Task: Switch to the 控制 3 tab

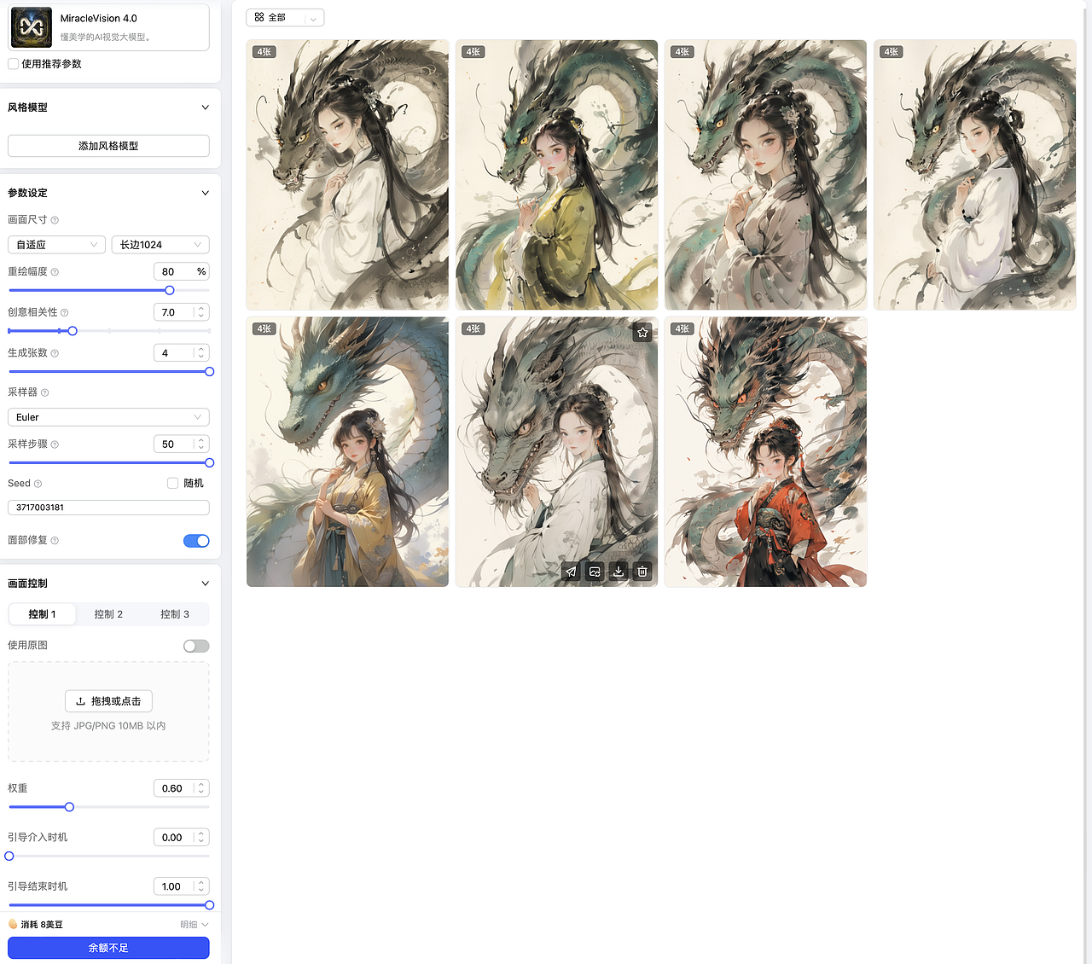Action: (175, 614)
